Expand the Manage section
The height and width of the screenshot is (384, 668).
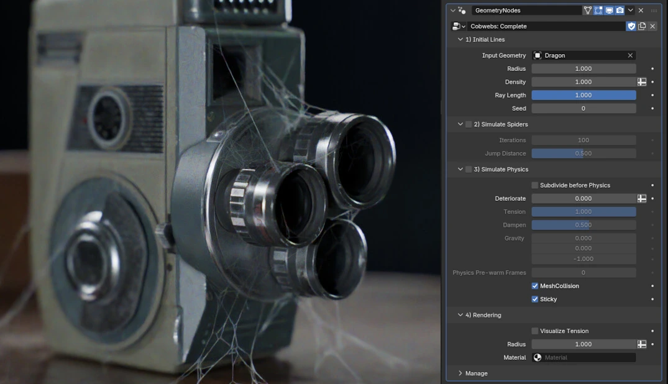460,373
